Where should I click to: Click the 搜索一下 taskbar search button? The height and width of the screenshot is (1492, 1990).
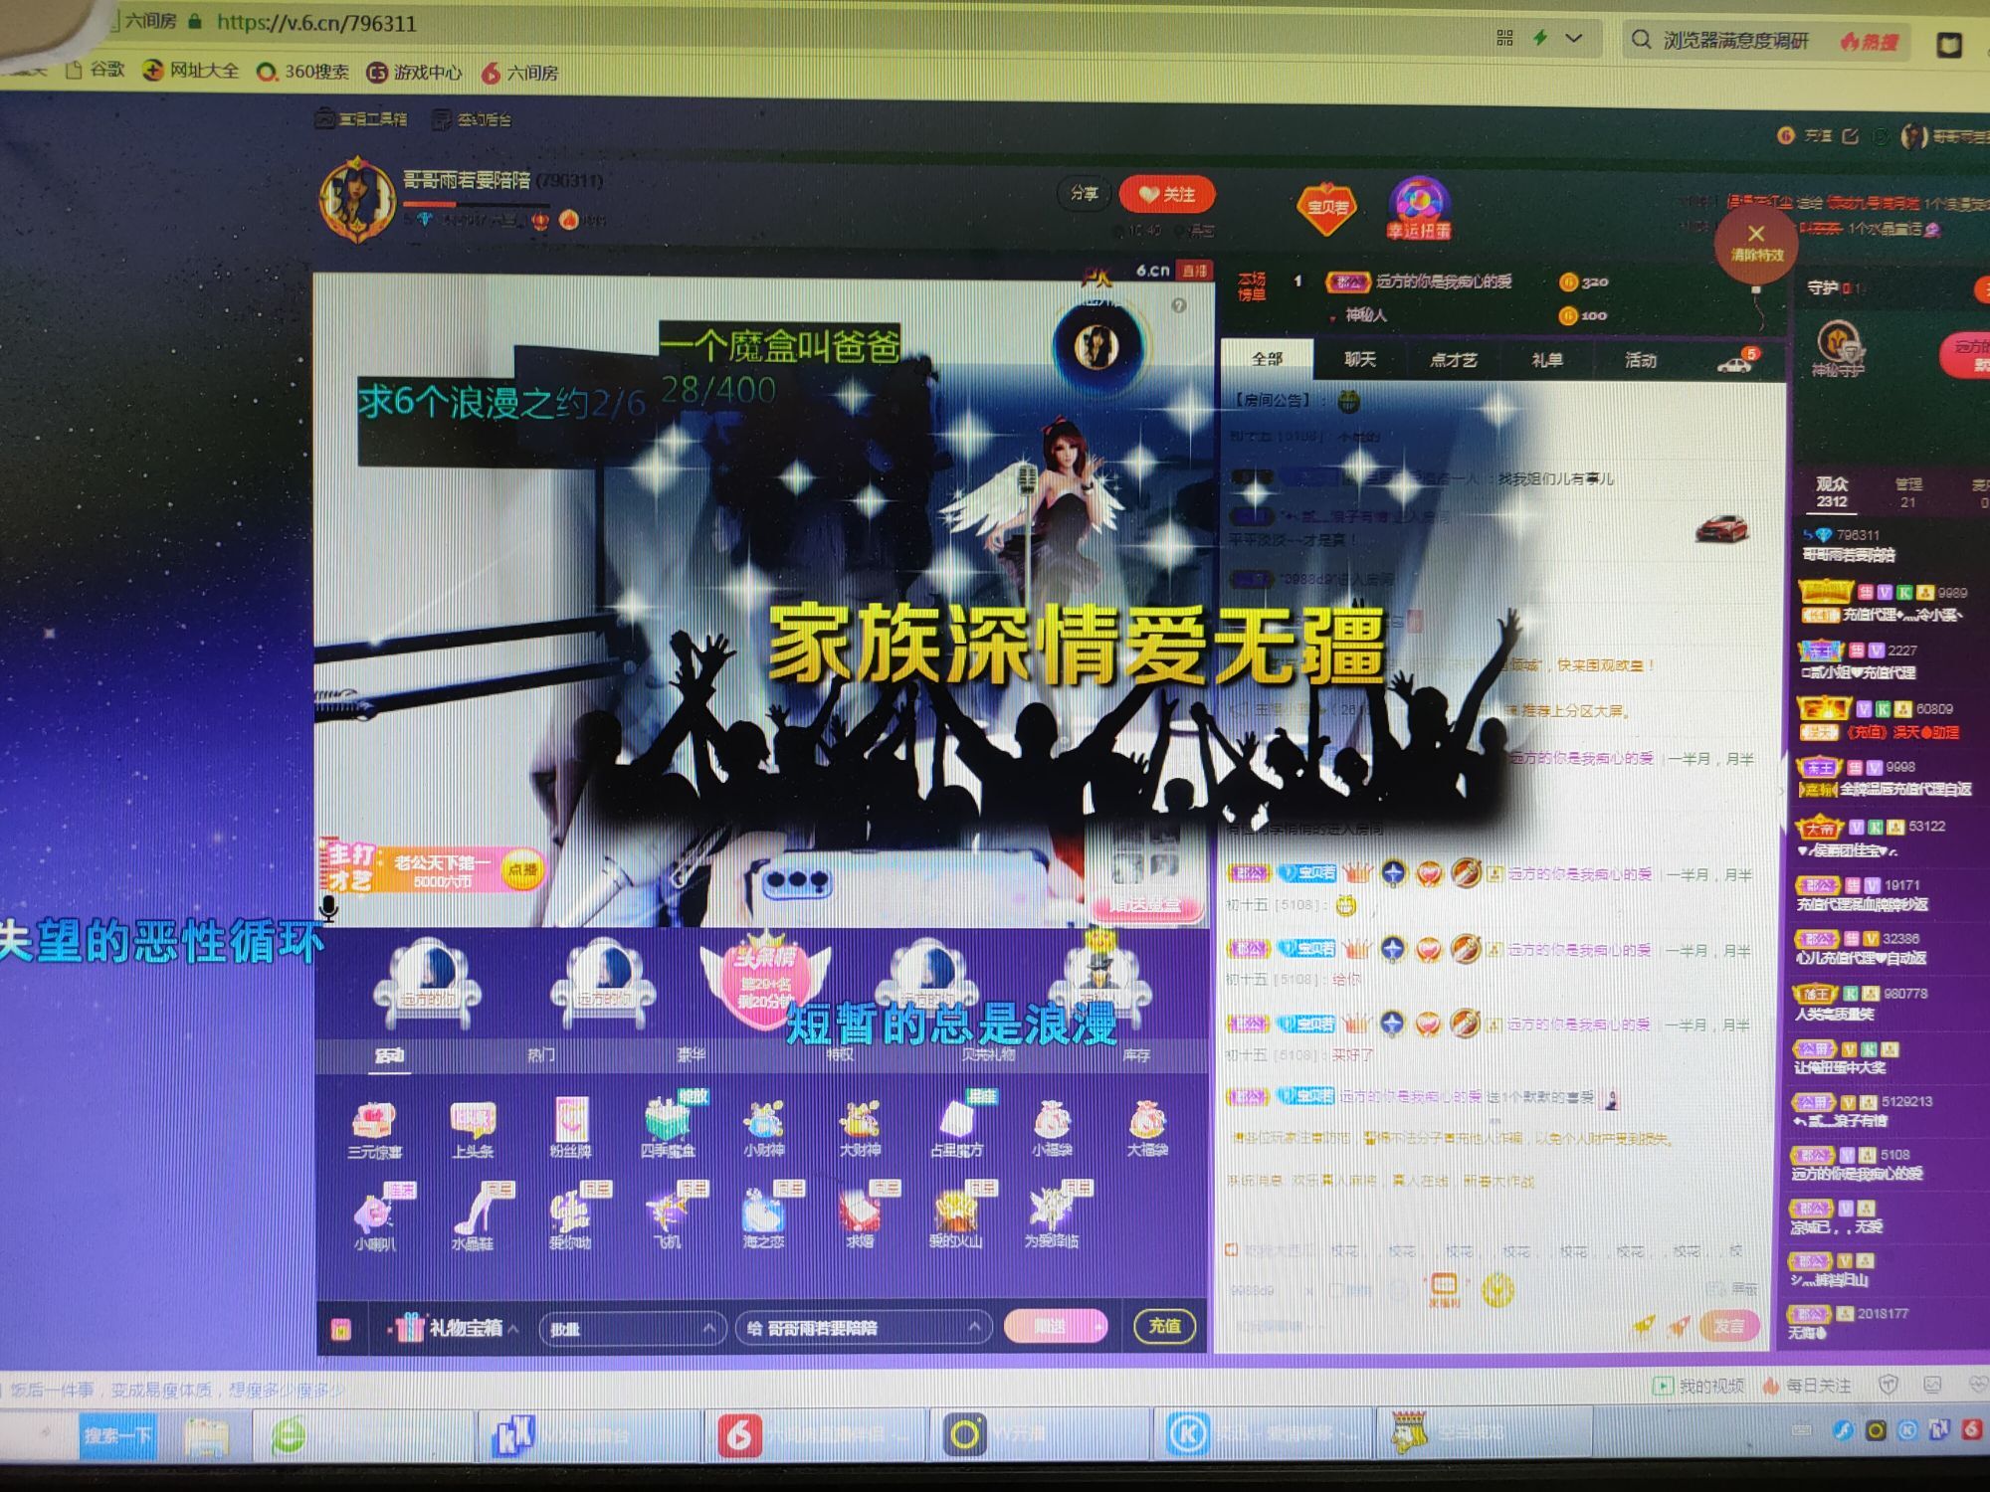tap(117, 1435)
